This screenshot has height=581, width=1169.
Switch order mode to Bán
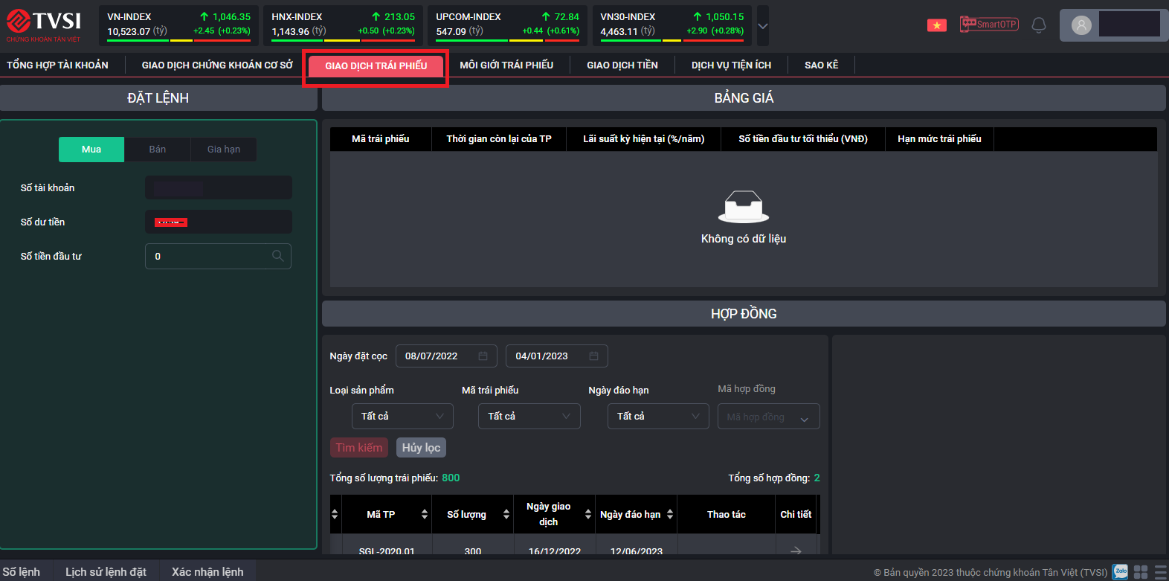[x=158, y=150]
